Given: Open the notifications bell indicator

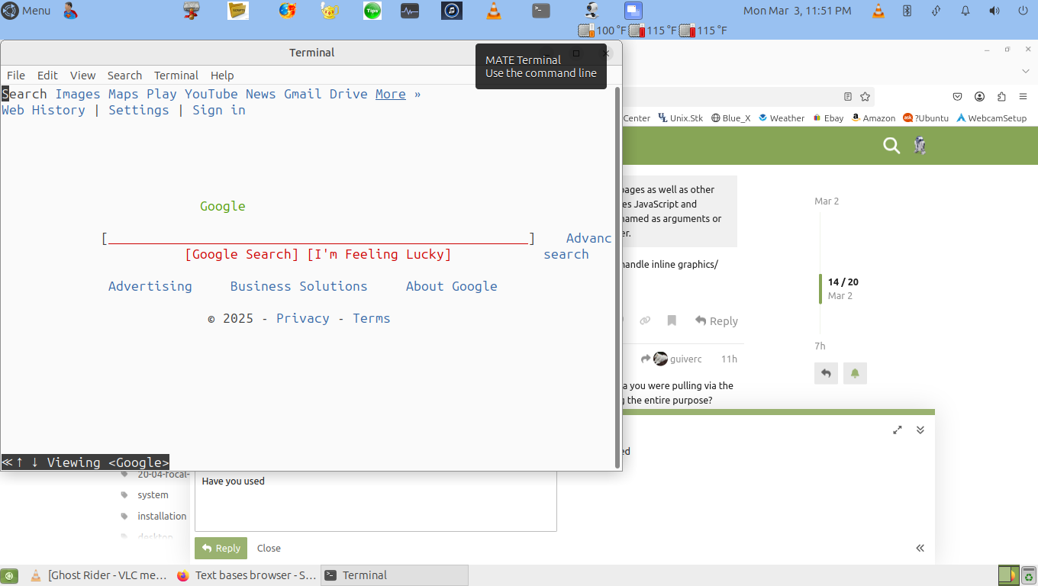Looking at the screenshot, I should [x=965, y=11].
